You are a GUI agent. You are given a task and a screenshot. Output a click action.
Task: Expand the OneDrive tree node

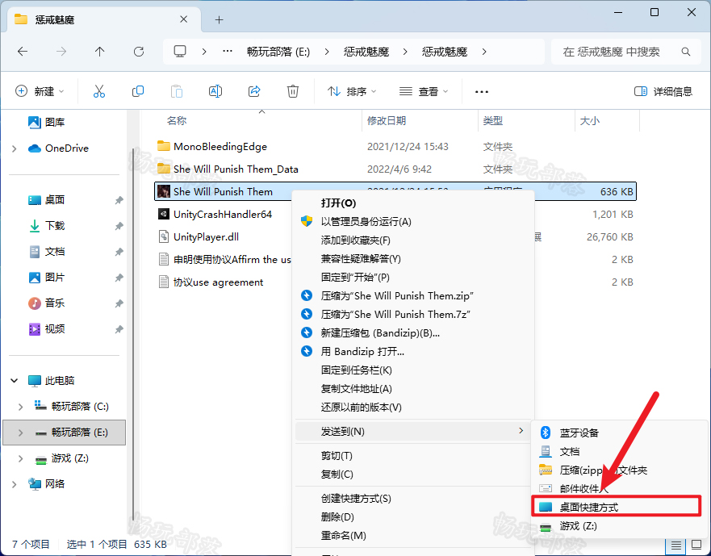[14, 148]
